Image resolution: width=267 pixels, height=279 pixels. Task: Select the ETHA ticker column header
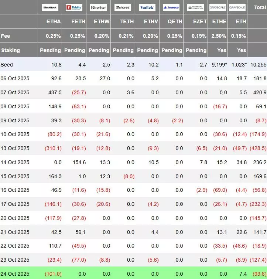tap(54, 22)
